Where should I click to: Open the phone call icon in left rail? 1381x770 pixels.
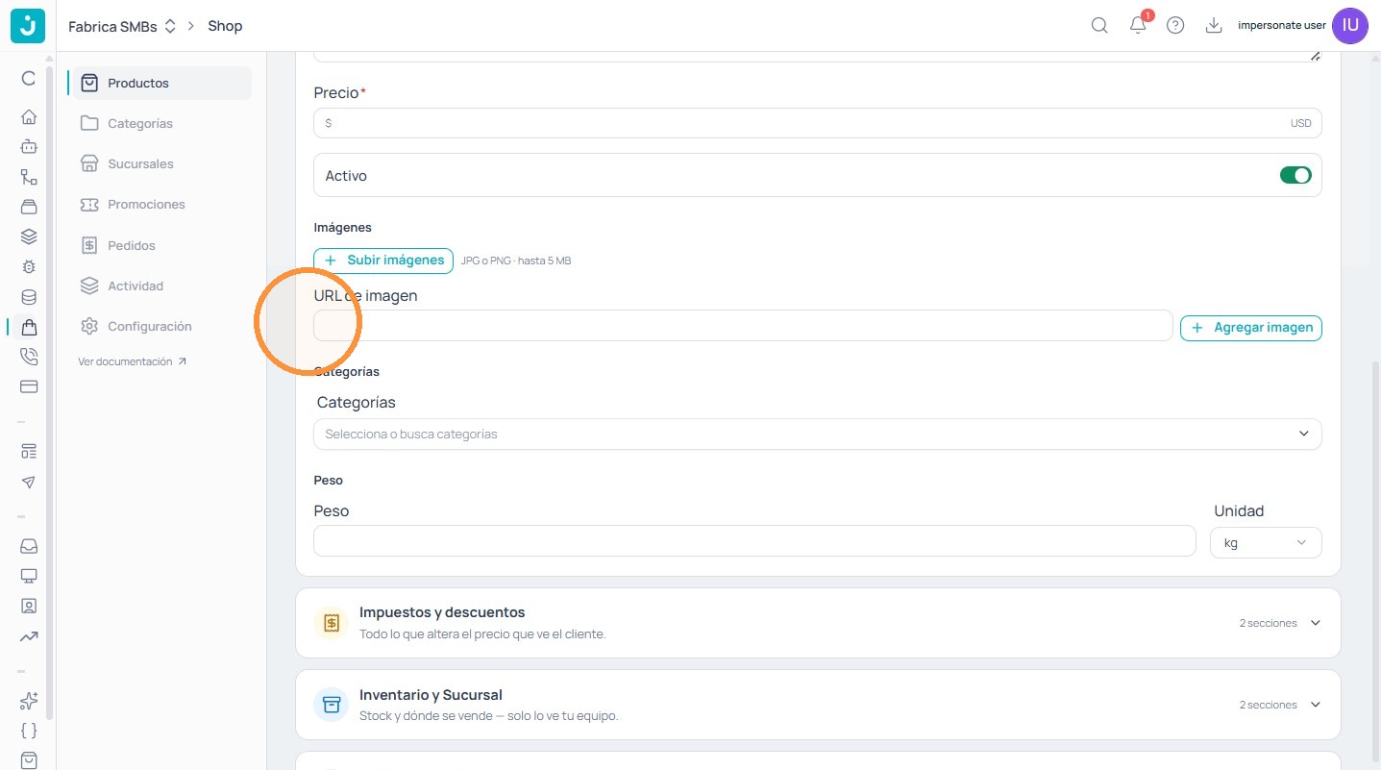pos(29,357)
